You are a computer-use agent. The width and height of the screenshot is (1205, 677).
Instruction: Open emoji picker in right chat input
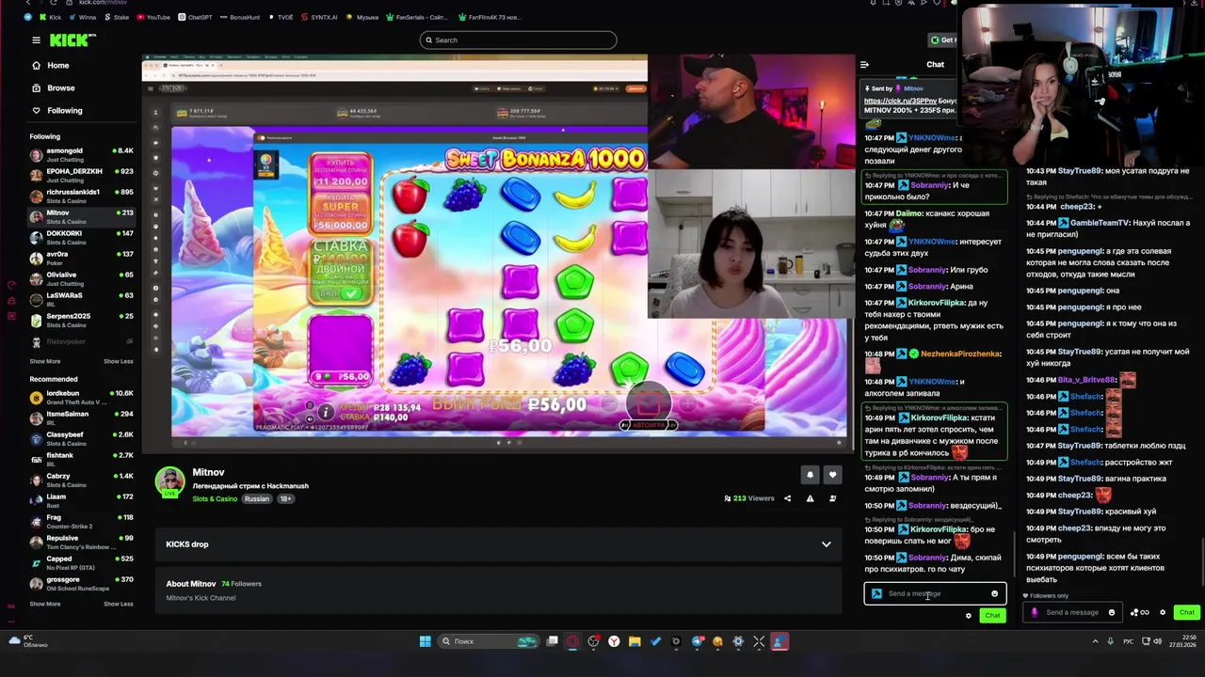tap(1111, 613)
